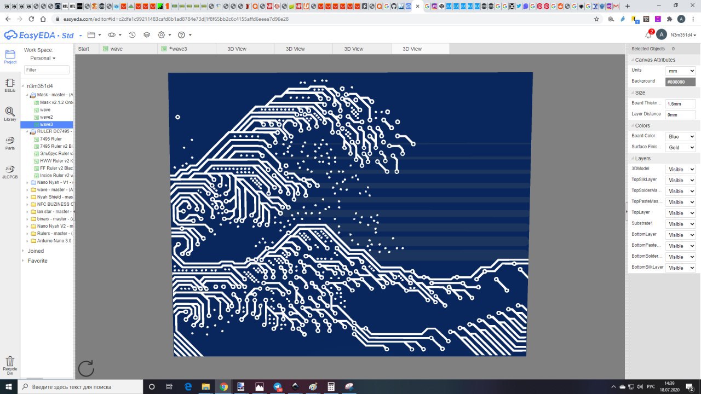Click the user avatar circle 'A'
The height and width of the screenshot is (394, 701).
[662, 34]
